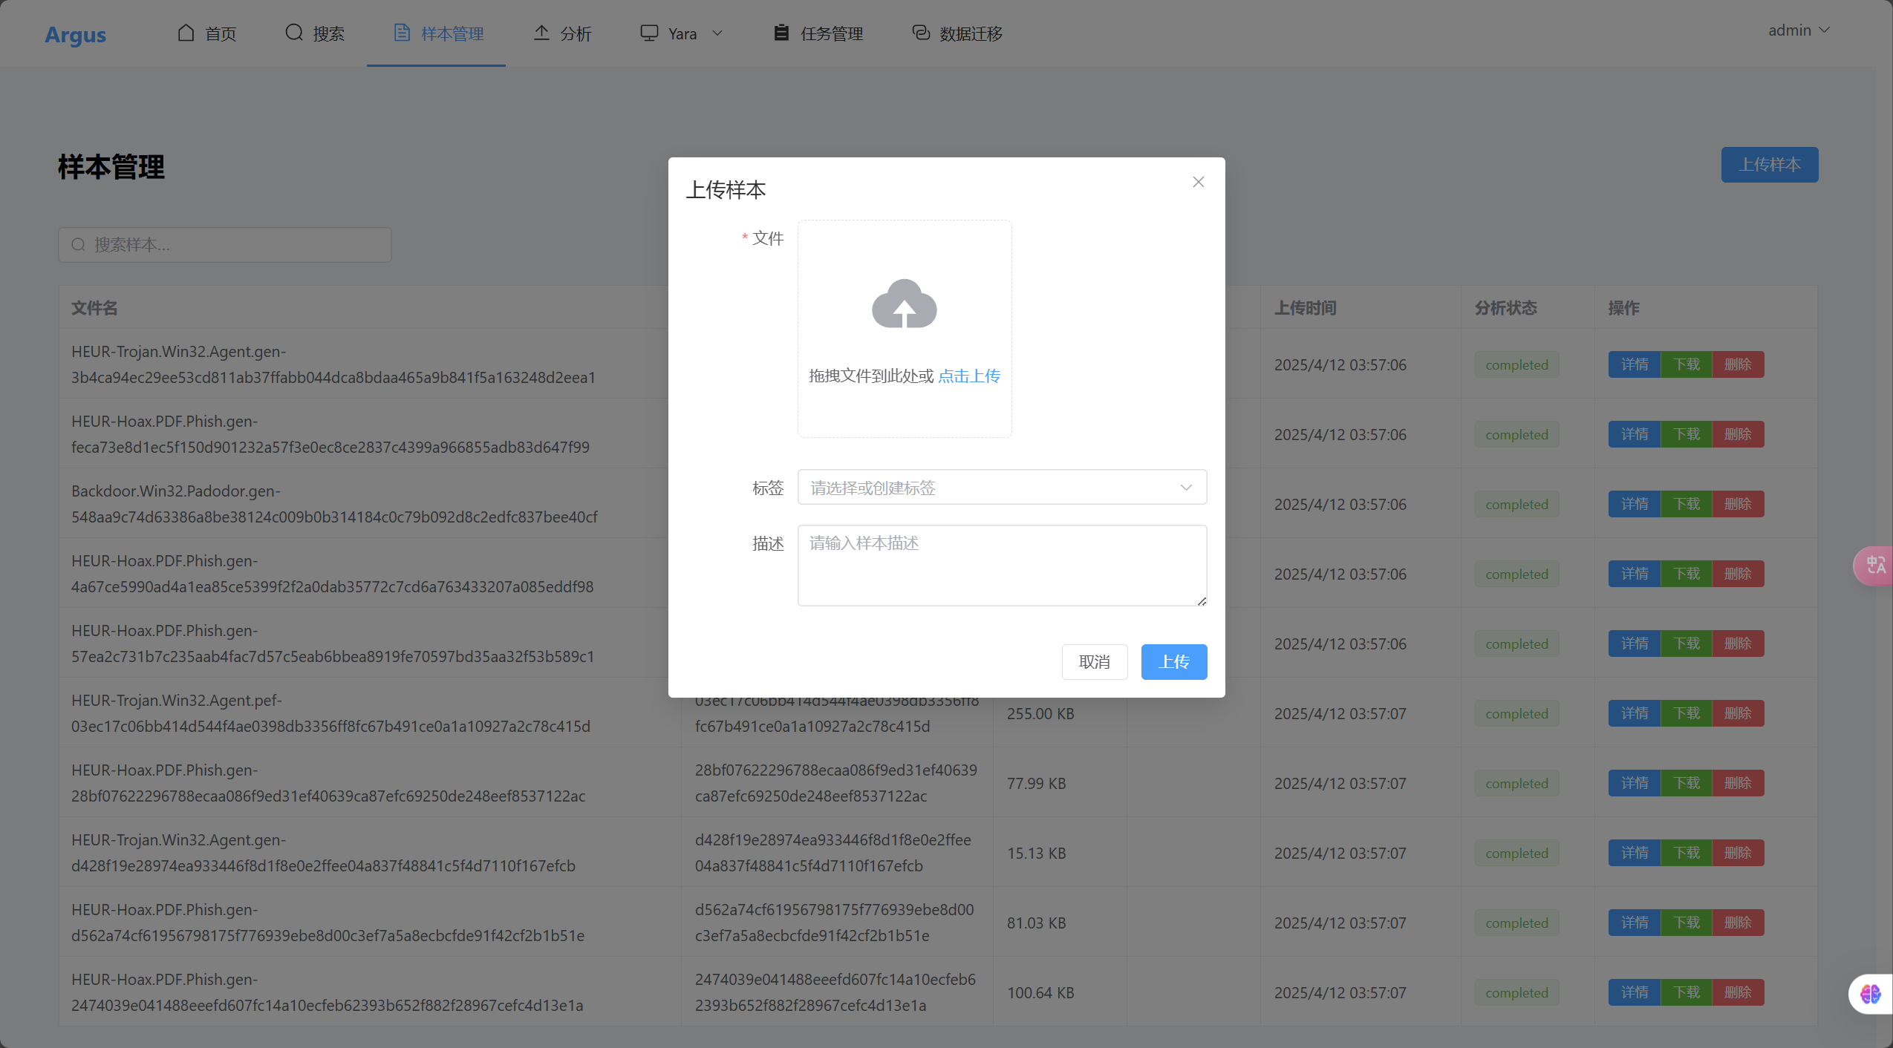The image size is (1893, 1048).
Task: Click the 点击上传 link
Action: coord(968,376)
